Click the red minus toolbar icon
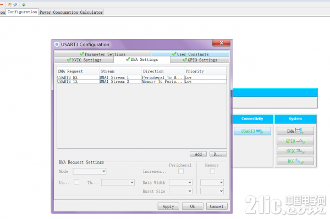Image resolution: width=330 pixels, height=219 pixels. 2,4
